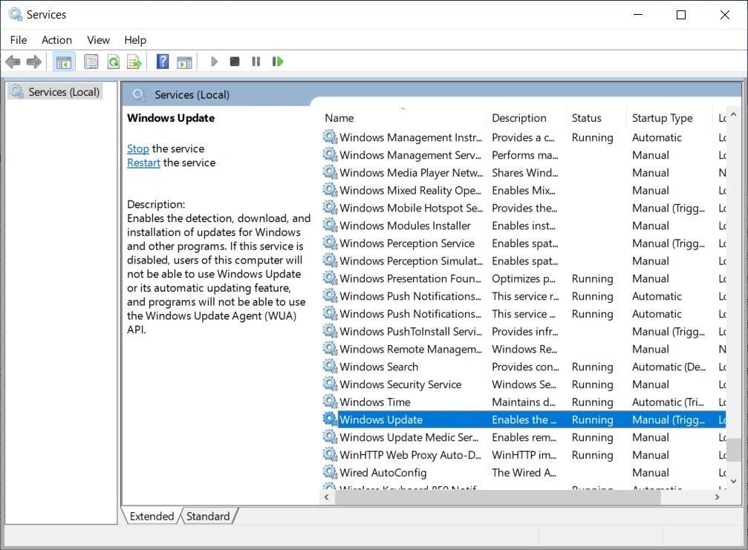Click the horizontal scrollbar right arrow
Viewport: 748px width, 550px height.
point(718,497)
